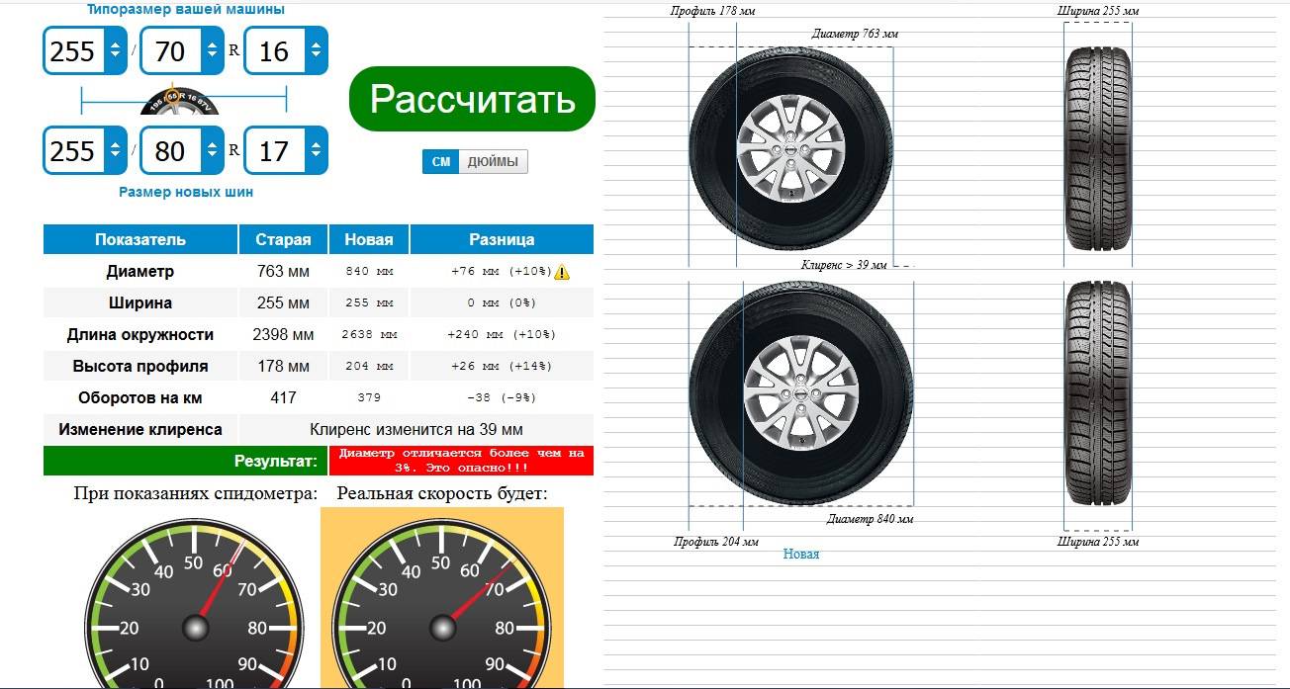Click the green Рассчитать button
Screen dimensions: 1290x689
[x=472, y=99]
